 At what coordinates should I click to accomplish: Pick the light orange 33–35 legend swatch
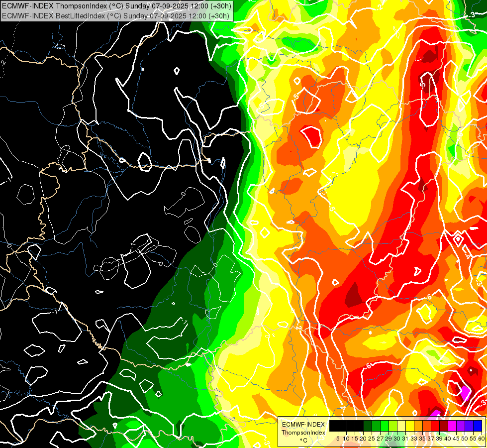[418, 426]
